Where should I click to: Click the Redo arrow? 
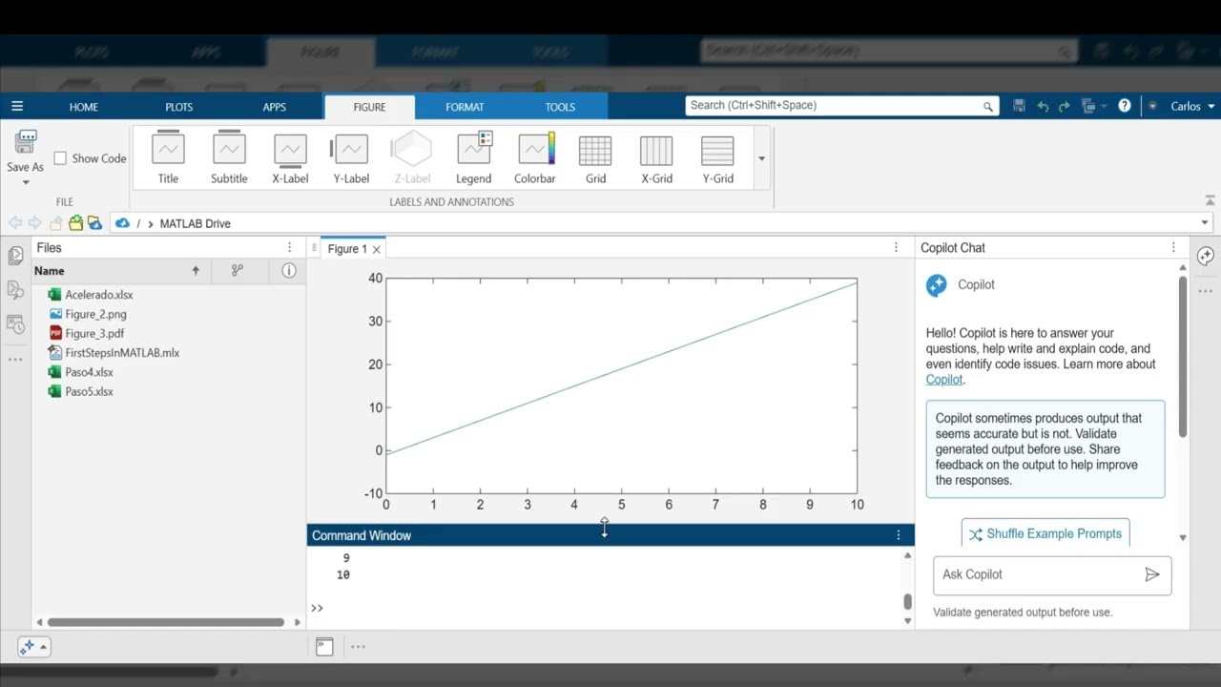pyautogui.click(x=1065, y=106)
